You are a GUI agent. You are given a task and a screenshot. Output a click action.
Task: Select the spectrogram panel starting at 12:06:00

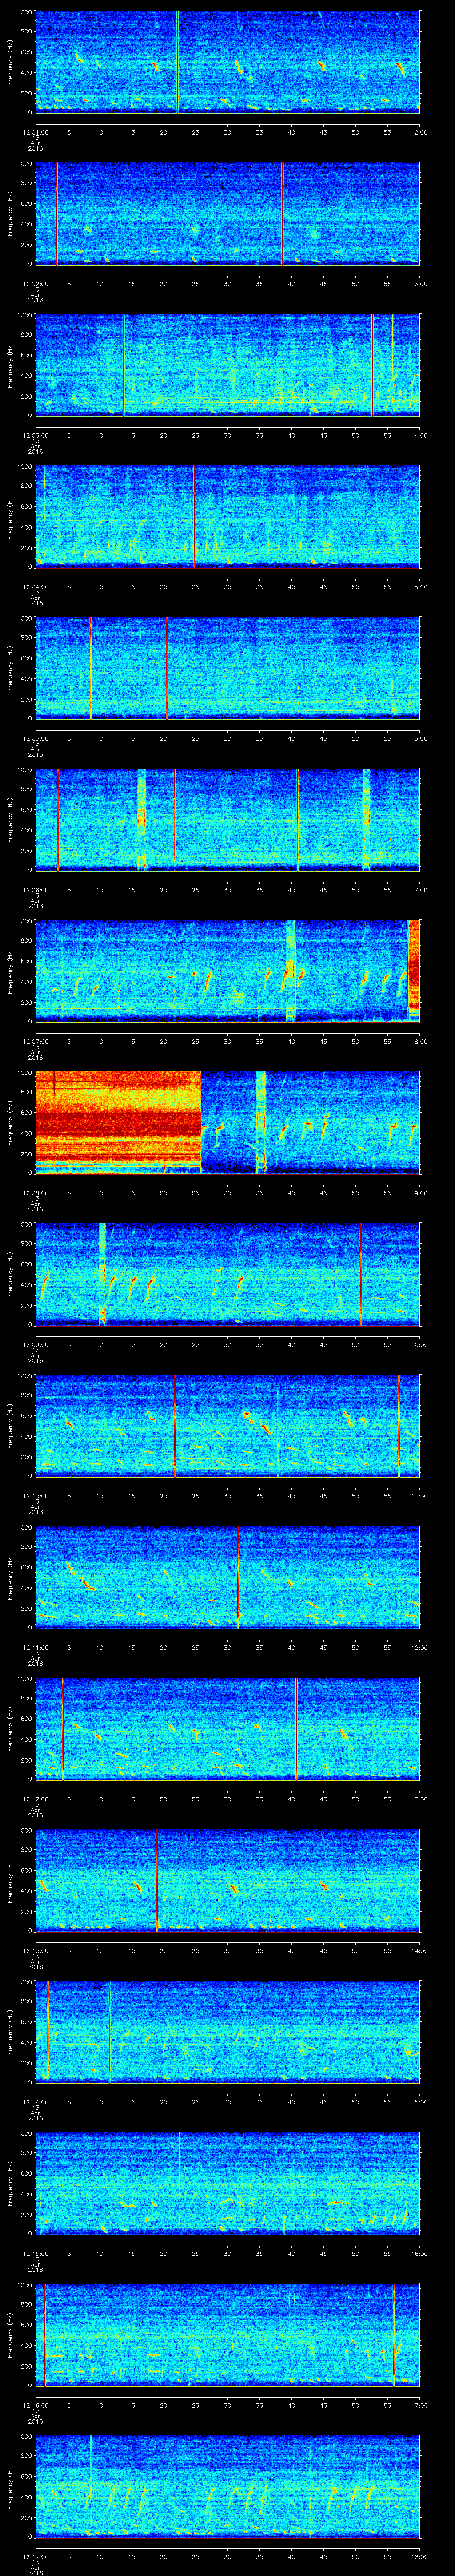click(227, 819)
